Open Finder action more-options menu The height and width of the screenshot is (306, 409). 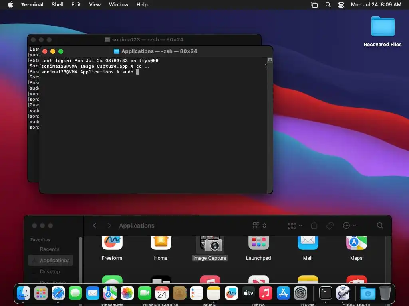click(349, 226)
